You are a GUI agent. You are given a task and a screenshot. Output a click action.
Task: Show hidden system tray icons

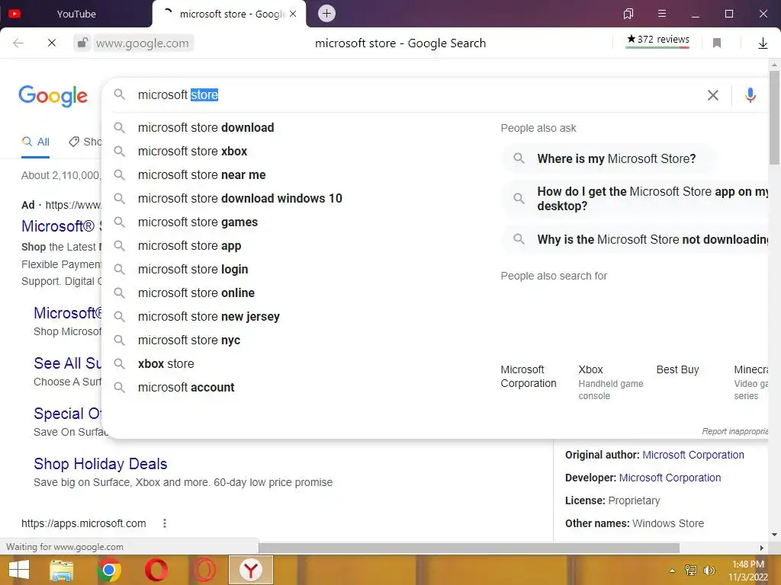[672, 571]
